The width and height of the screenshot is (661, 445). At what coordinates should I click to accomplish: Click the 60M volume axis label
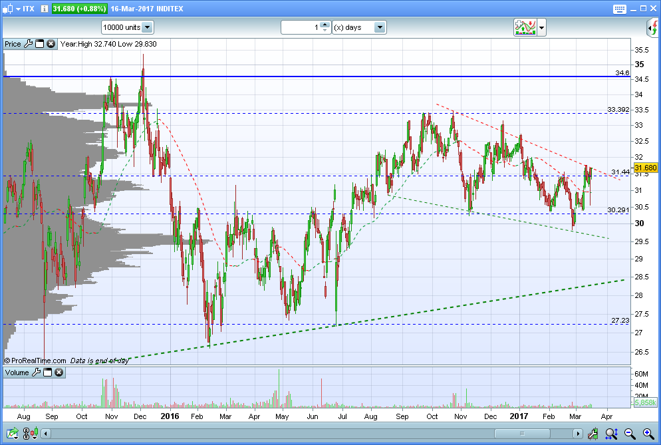pos(641,374)
